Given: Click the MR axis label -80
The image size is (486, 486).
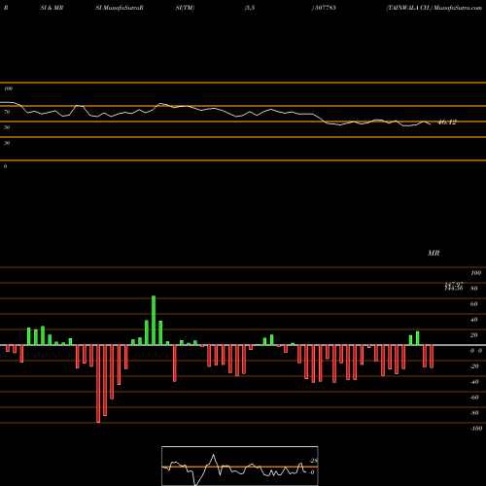Looking at the screenshot, I should [x=474, y=413].
